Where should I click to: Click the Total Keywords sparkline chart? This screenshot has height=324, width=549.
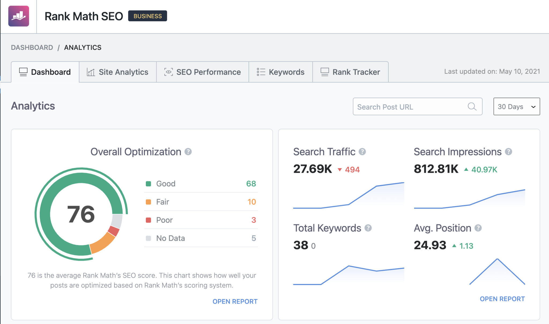[348, 275]
